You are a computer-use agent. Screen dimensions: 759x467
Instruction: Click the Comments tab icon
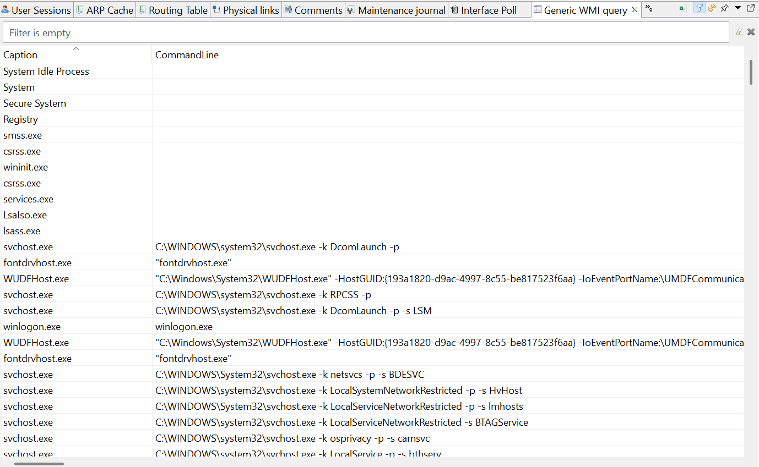tap(288, 9)
